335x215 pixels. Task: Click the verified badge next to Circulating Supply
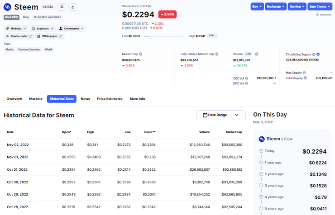[x=318, y=54]
